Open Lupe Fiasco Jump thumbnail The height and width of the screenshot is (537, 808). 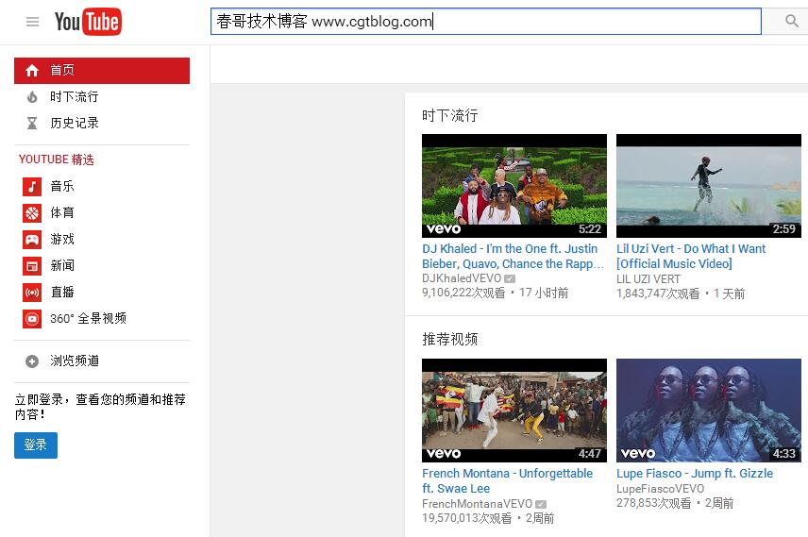709,411
